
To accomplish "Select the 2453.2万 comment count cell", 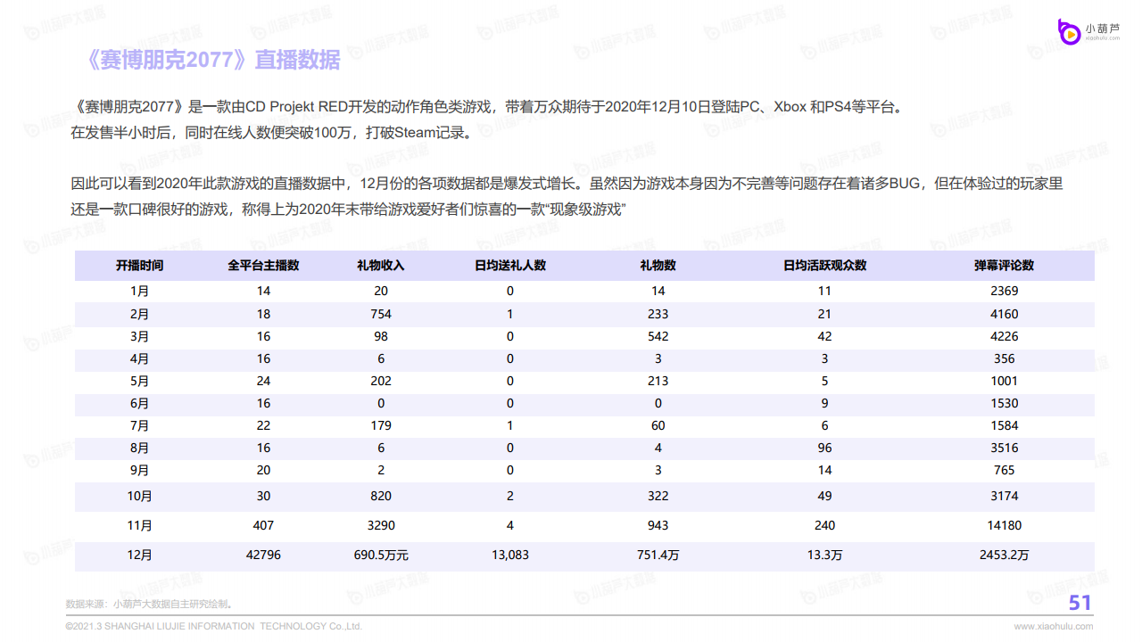I will 1004,555.
